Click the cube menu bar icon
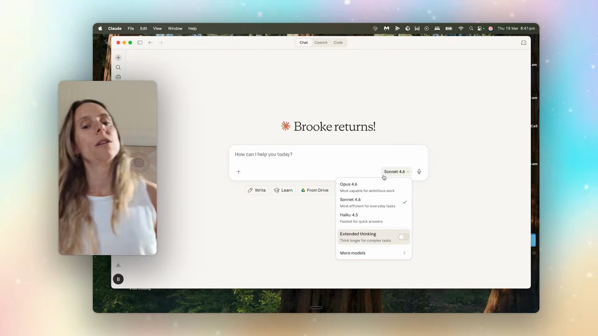598x336 pixels. [407, 28]
